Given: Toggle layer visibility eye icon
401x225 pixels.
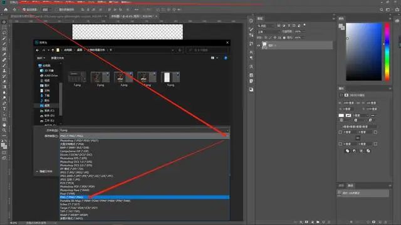Looking at the screenshot, I should [259, 46].
